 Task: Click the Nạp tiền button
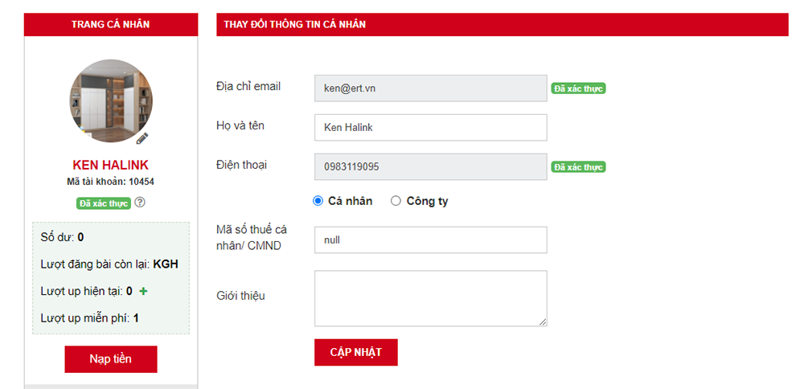point(111,358)
